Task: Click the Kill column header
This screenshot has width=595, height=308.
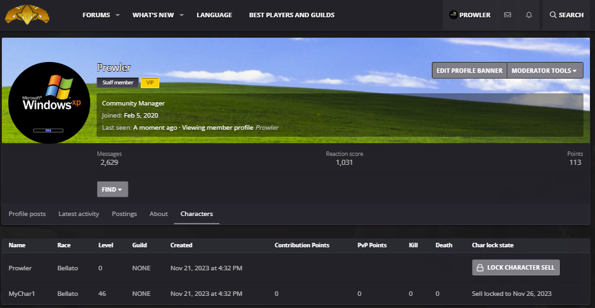Action: point(413,245)
